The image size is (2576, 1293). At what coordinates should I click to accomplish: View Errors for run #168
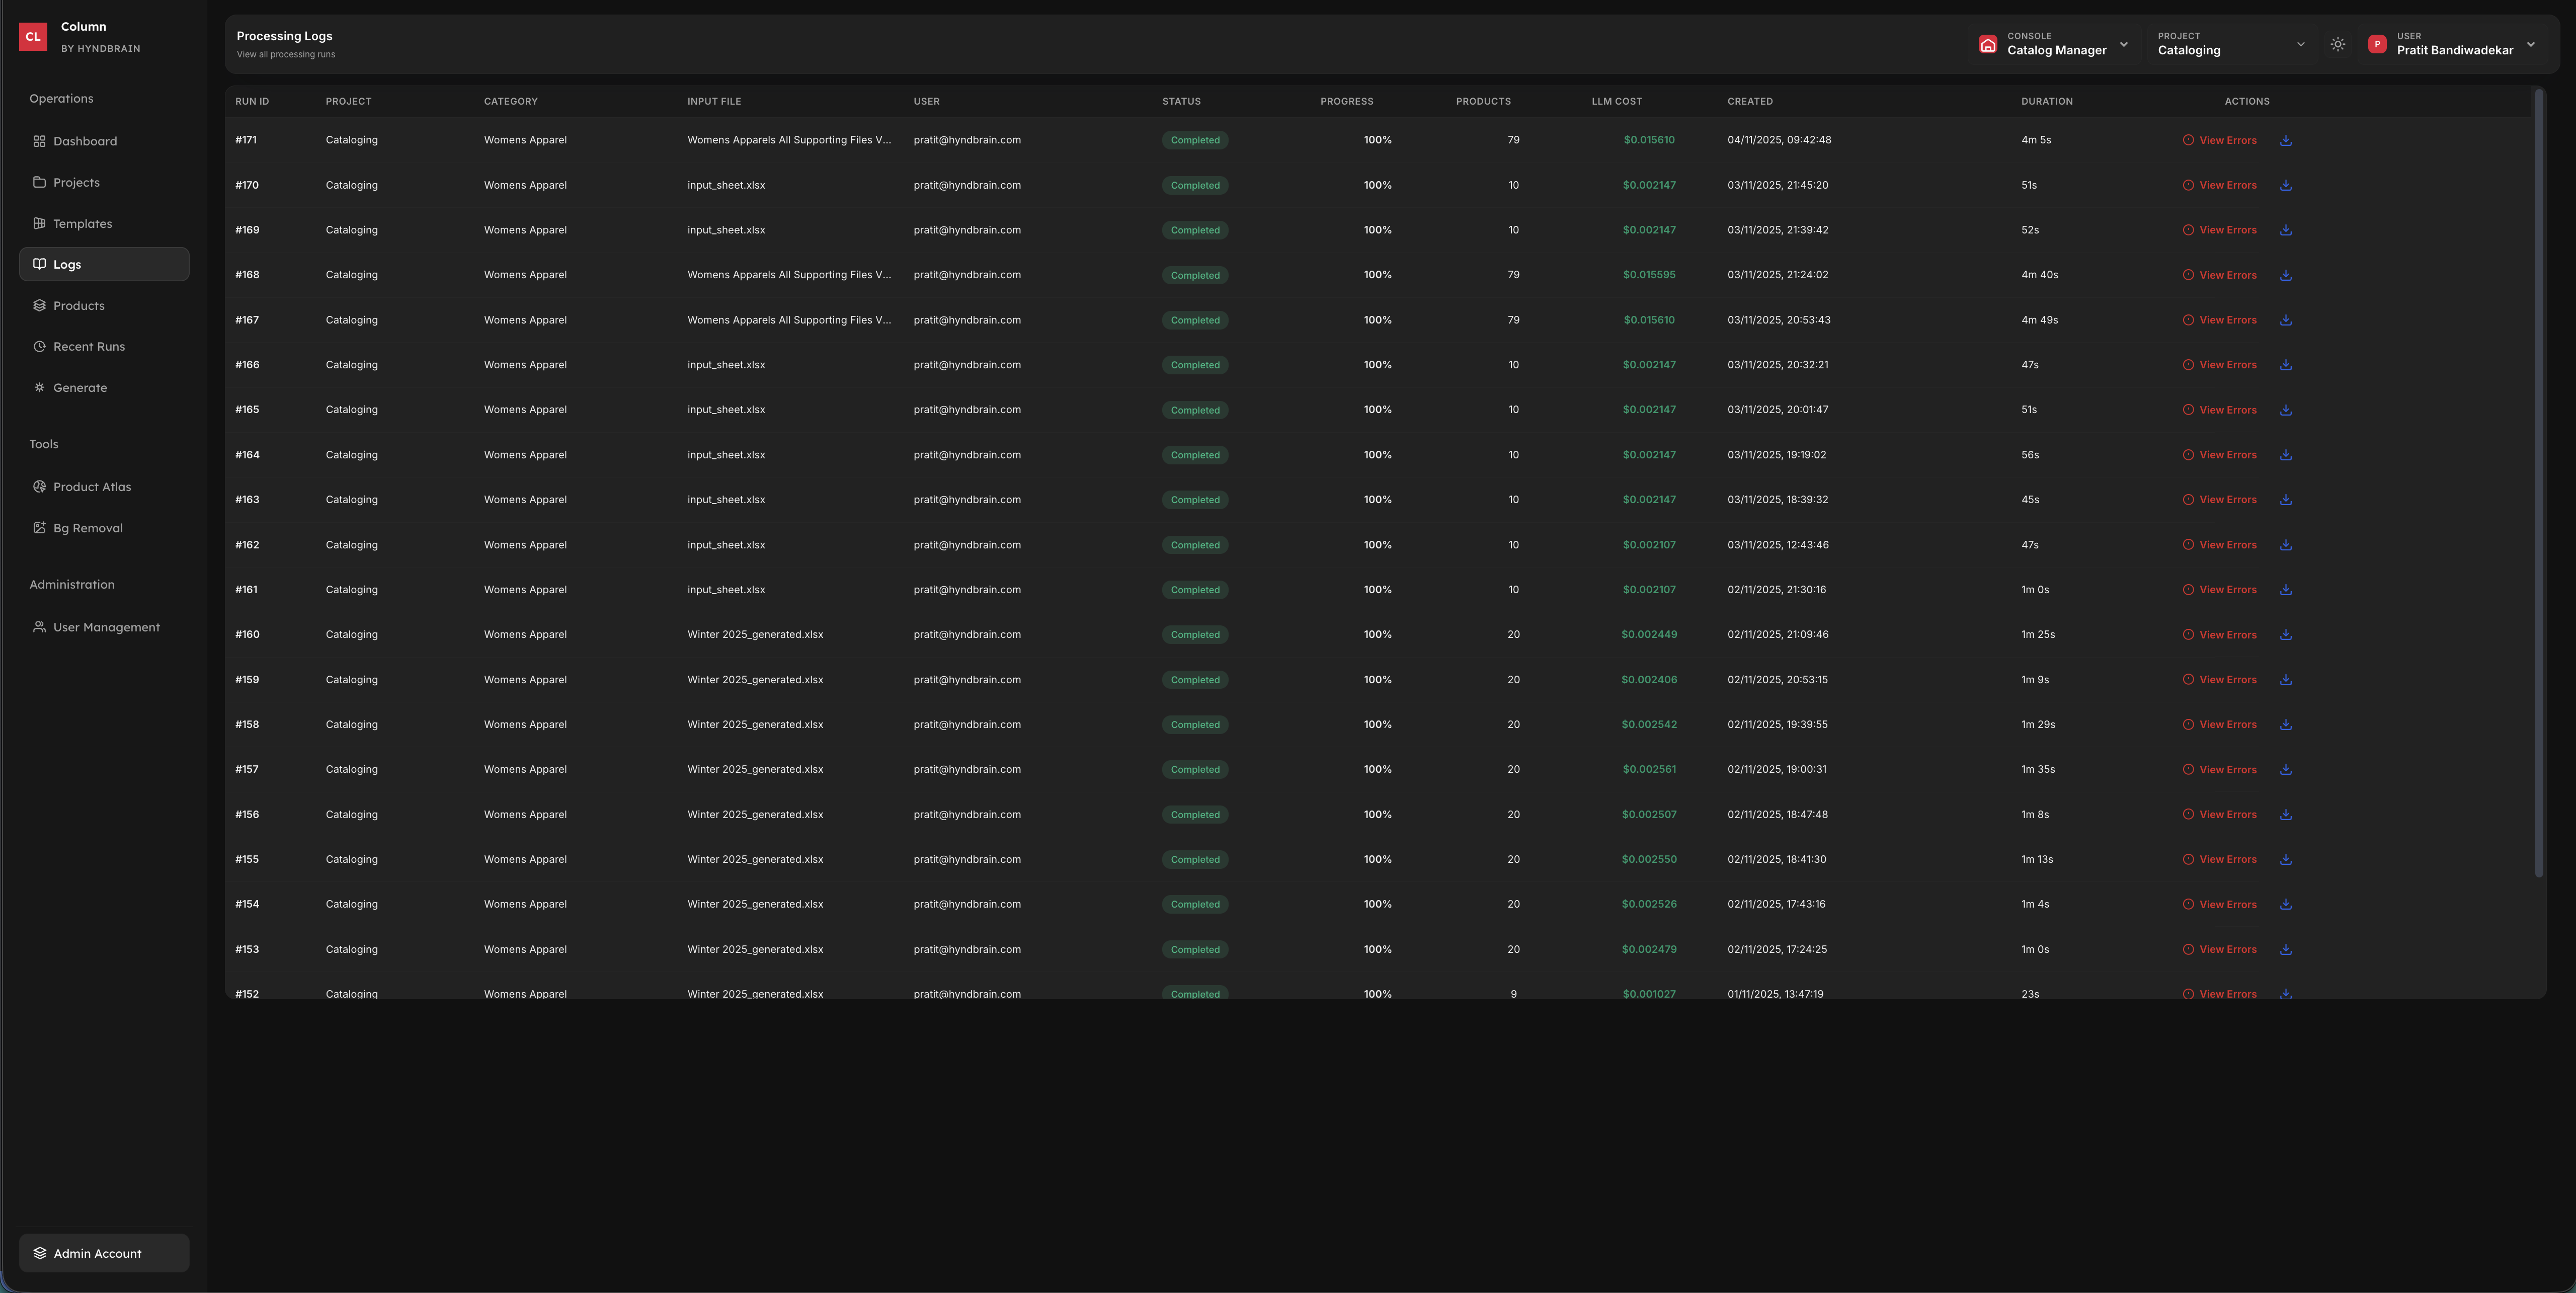pos(2220,275)
